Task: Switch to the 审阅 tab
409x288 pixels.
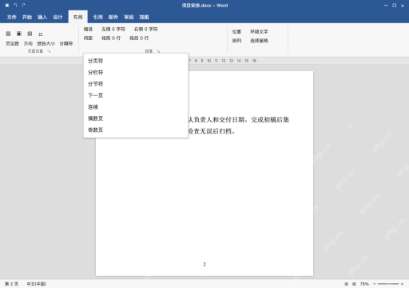Action: [x=129, y=18]
